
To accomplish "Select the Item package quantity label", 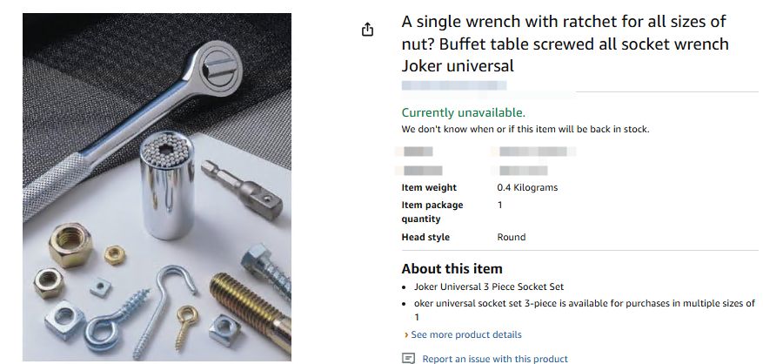I will pyautogui.click(x=432, y=212).
